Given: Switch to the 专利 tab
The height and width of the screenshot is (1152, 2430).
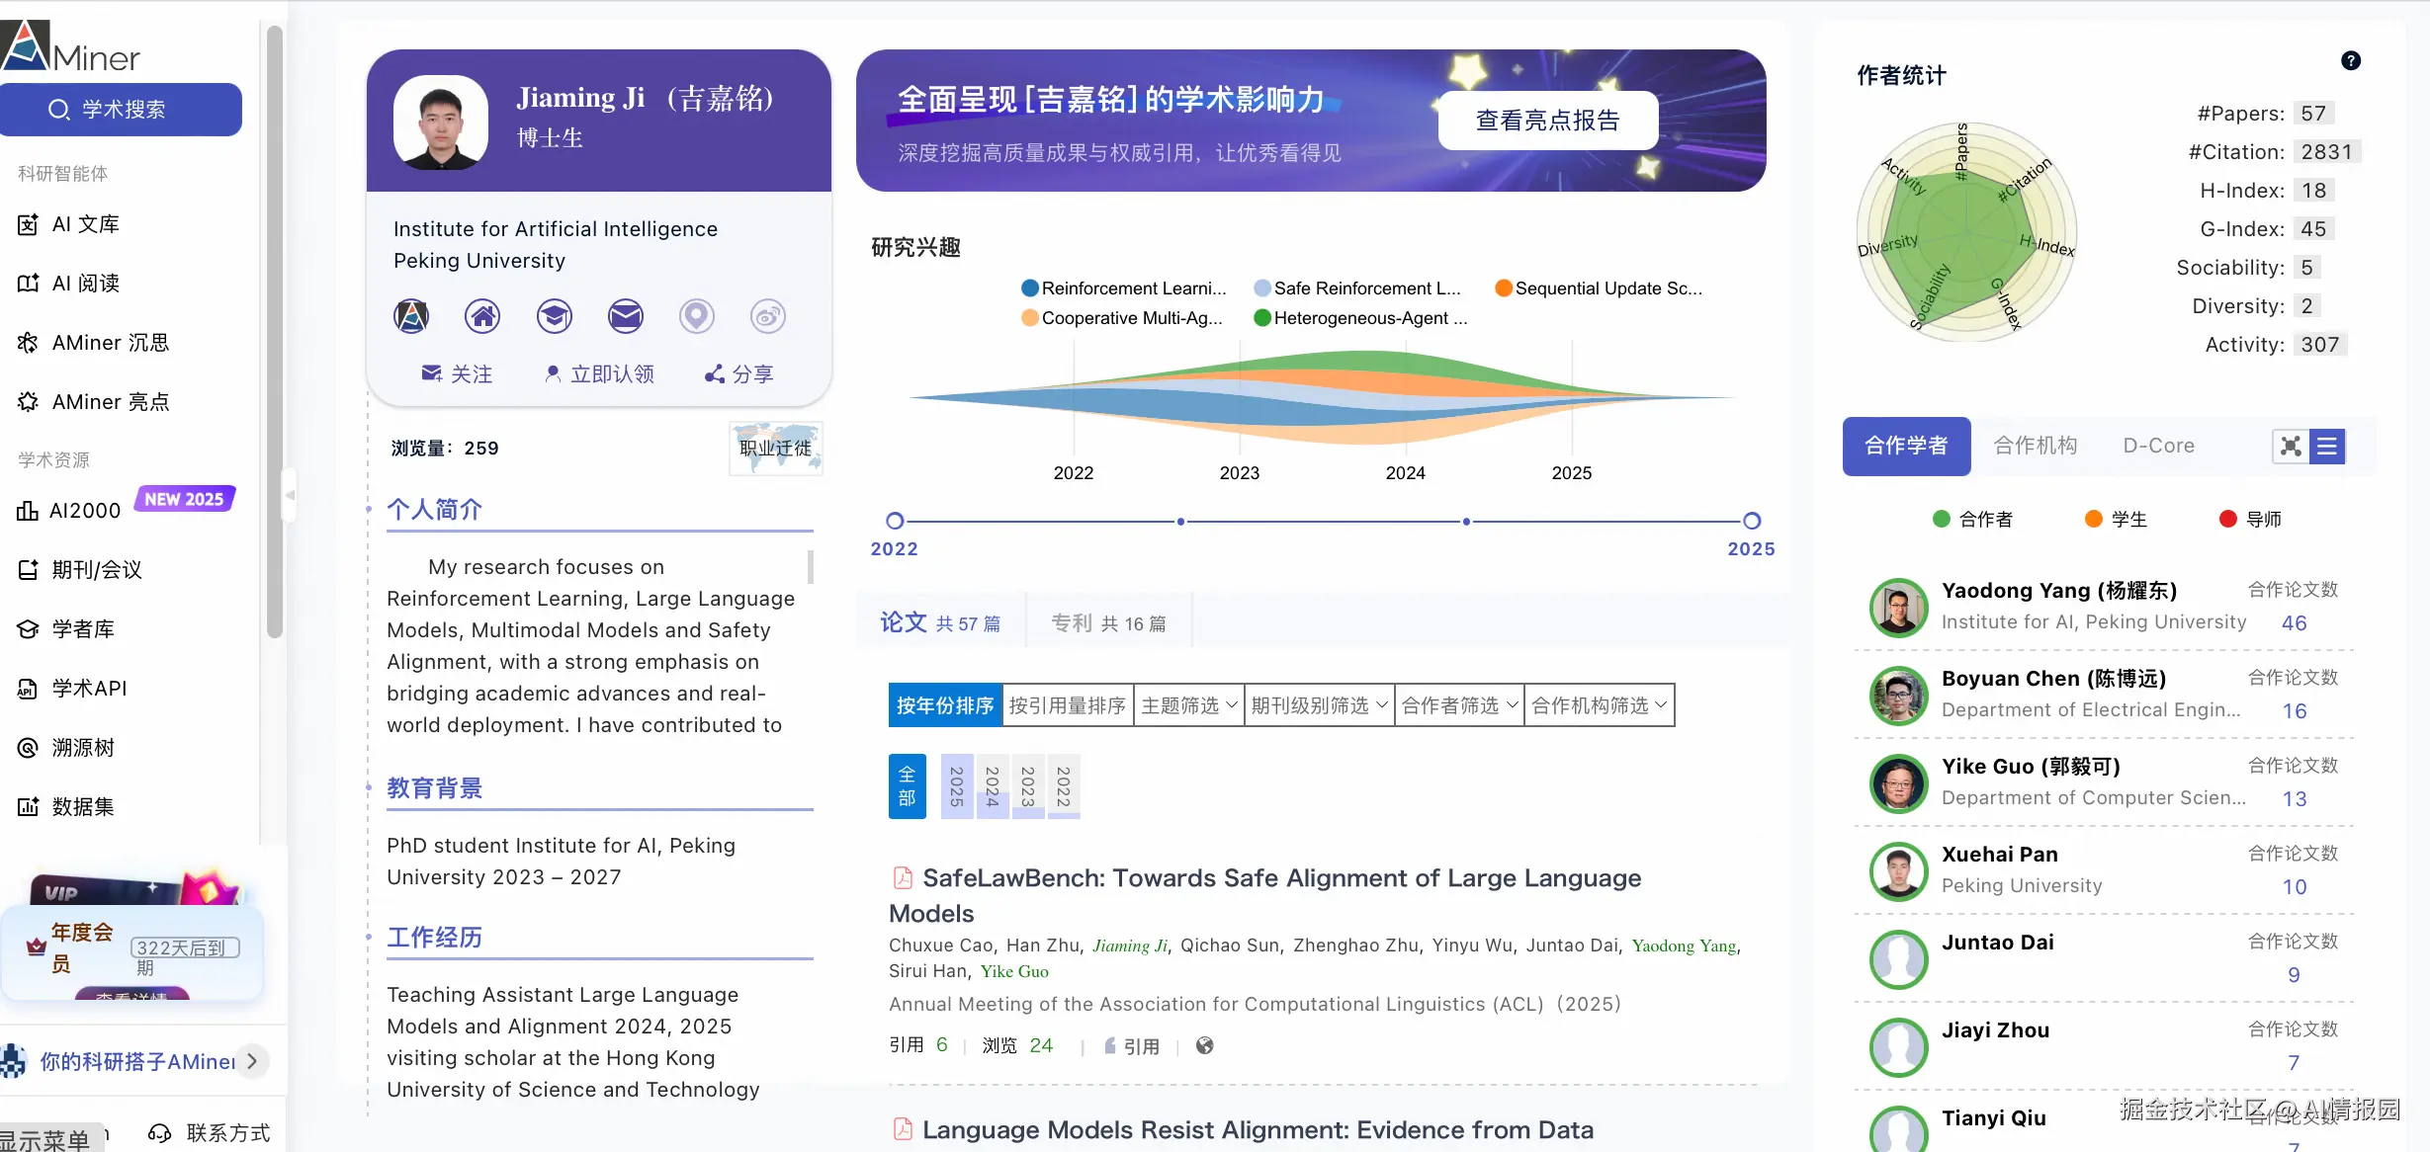Looking at the screenshot, I should pyautogui.click(x=1108, y=621).
